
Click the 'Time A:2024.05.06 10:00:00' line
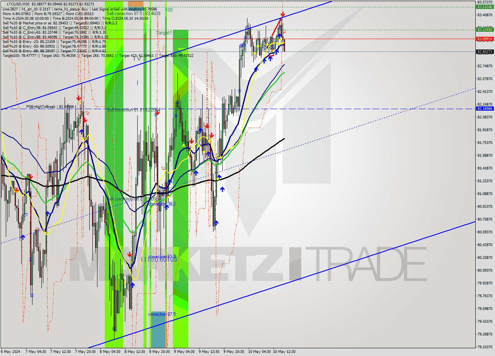[75, 18]
